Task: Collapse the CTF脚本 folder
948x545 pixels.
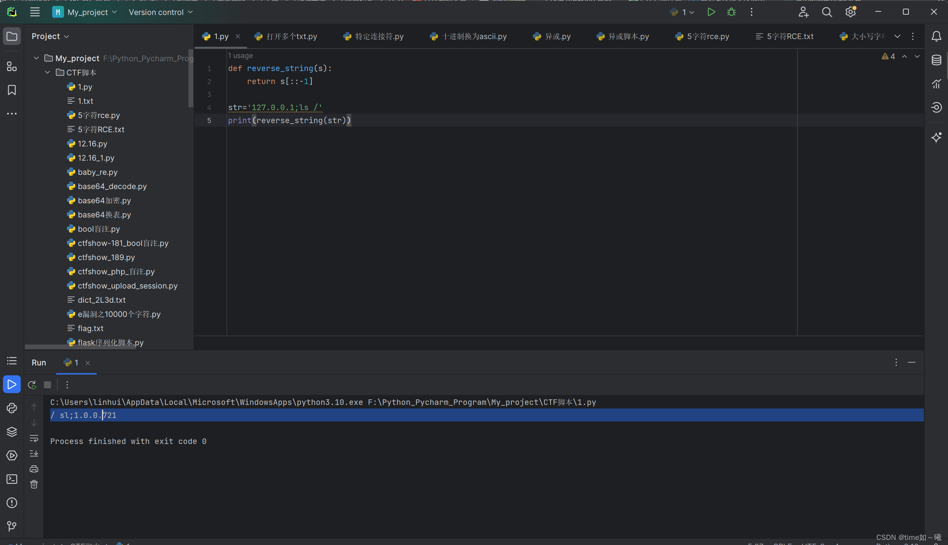Action: 47,73
